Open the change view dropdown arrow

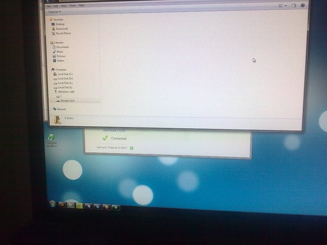[x=286, y=6]
